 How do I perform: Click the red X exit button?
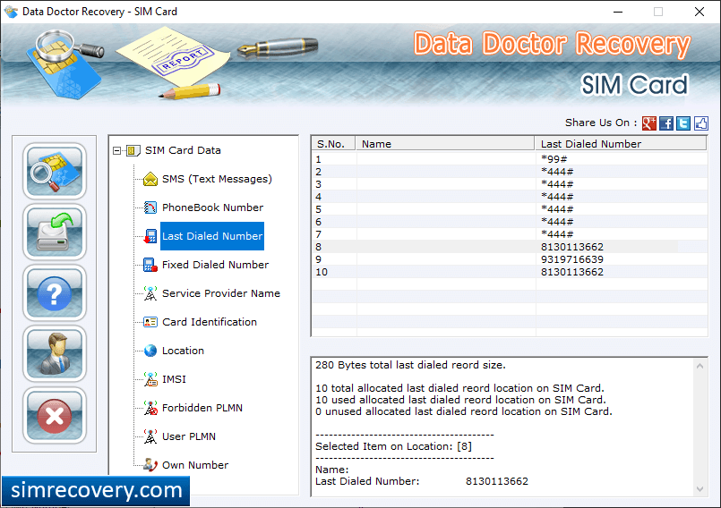point(55,415)
